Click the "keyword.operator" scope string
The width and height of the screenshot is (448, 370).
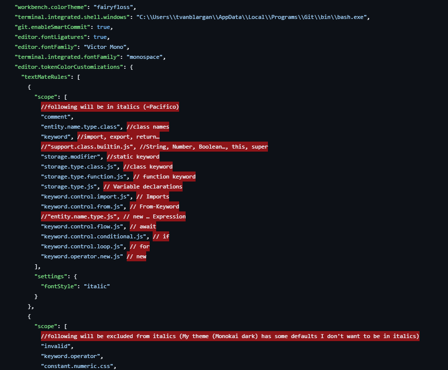pos(70,357)
